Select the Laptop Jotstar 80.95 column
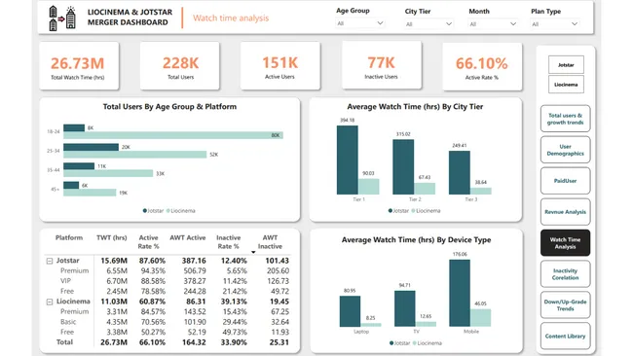The width and height of the screenshot is (633, 356). [x=350, y=311]
